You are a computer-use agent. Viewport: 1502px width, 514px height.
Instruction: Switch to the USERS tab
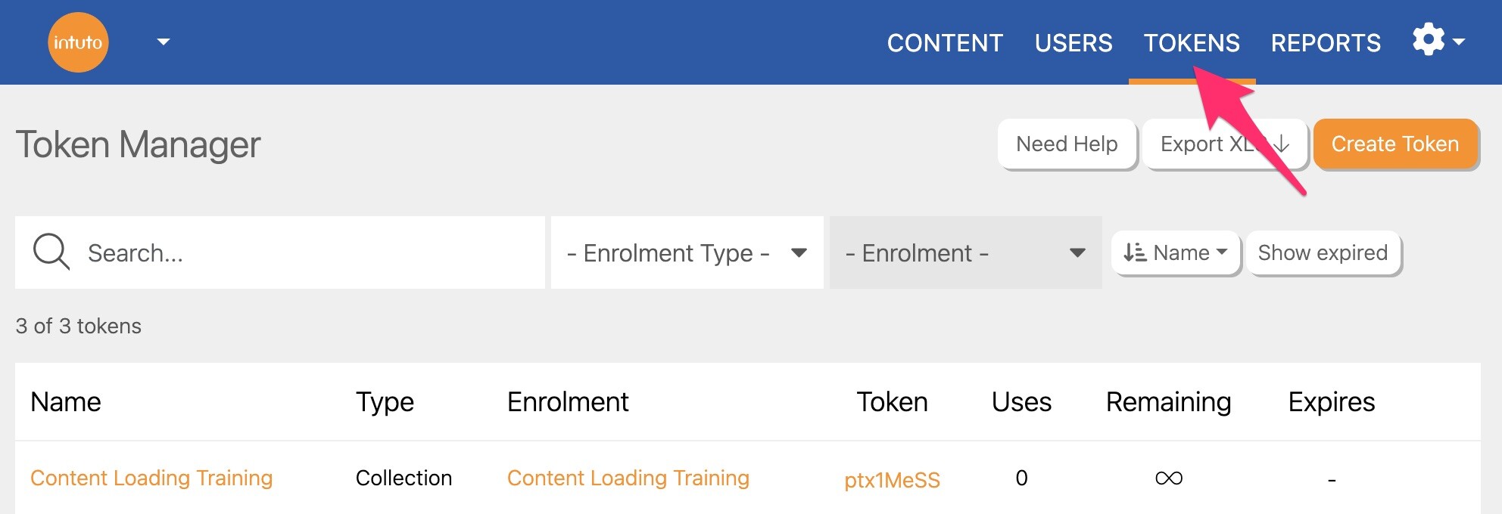pyautogui.click(x=1073, y=43)
